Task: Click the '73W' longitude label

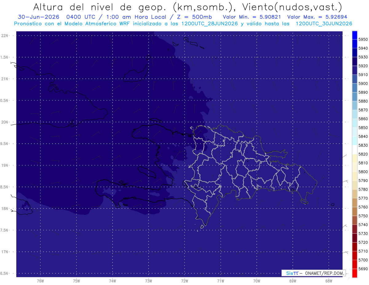Action: coord(149,281)
